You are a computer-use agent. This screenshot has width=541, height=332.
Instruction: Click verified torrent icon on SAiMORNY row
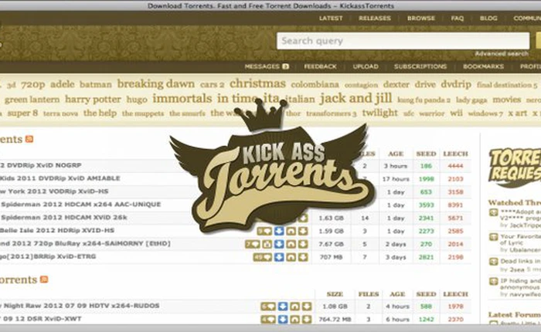click(267, 244)
